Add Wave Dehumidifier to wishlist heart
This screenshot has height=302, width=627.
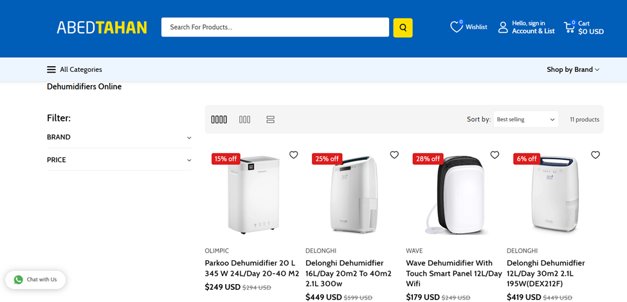(495, 155)
